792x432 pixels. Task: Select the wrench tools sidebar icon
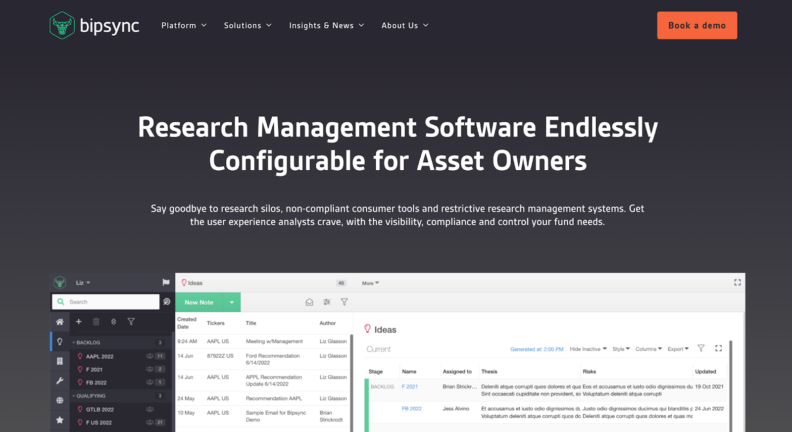tap(60, 381)
